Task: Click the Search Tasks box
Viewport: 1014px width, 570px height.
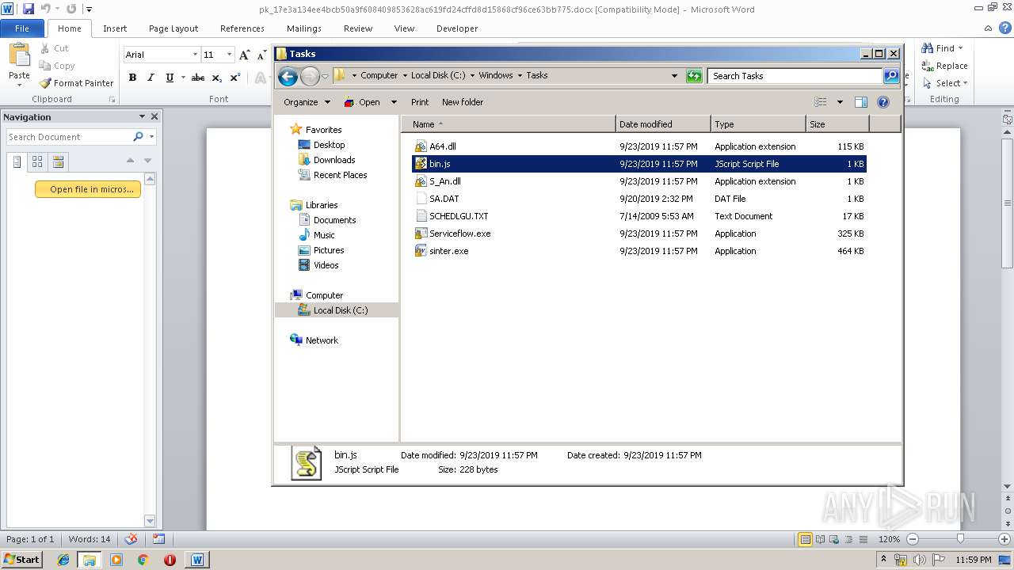Action: (795, 76)
